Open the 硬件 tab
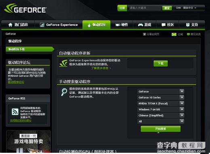This screenshot has height=154, width=210. click(x=122, y=25)
